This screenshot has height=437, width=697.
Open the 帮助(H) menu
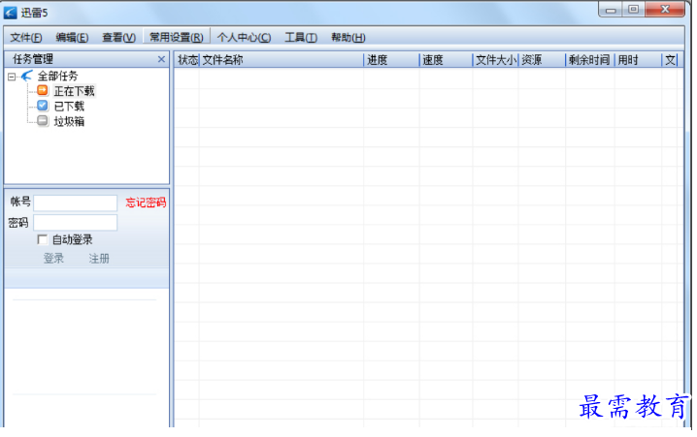pos(348,38)
